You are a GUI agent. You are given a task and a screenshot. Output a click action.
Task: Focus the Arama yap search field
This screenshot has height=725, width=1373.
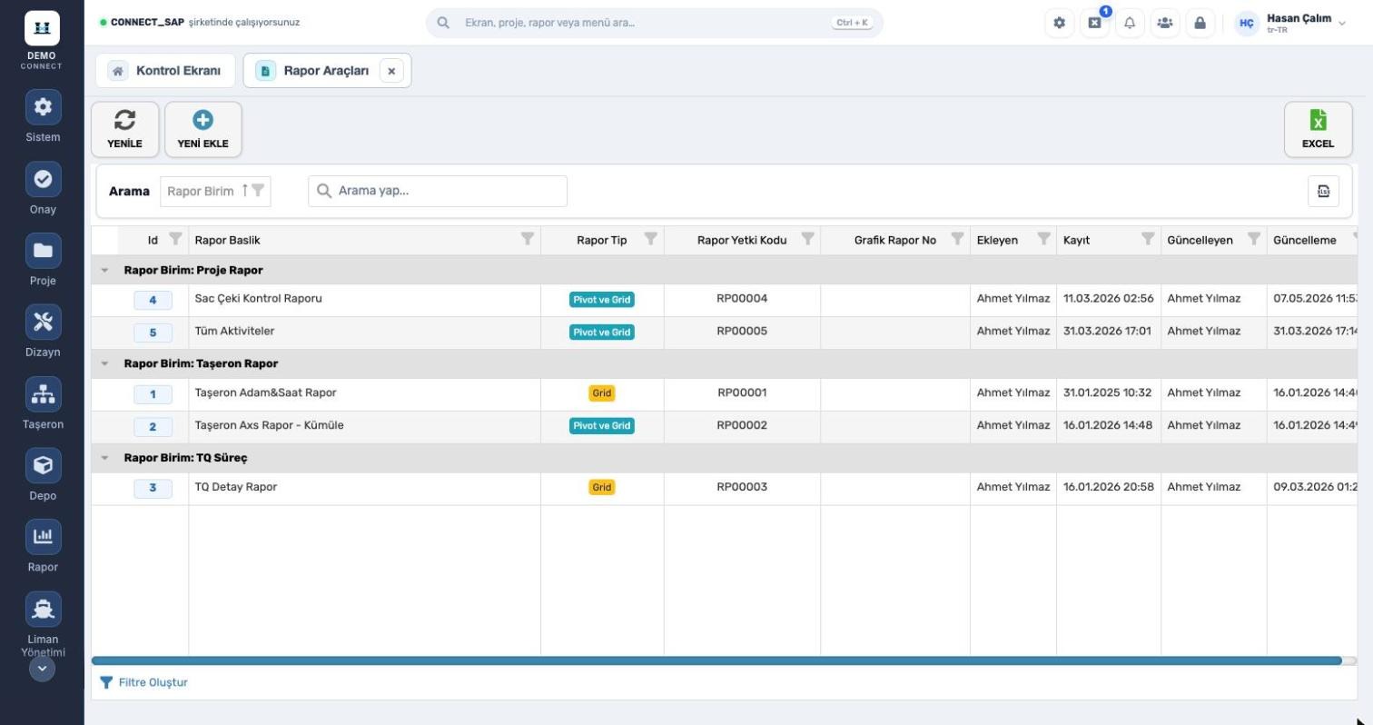point(438,191)
